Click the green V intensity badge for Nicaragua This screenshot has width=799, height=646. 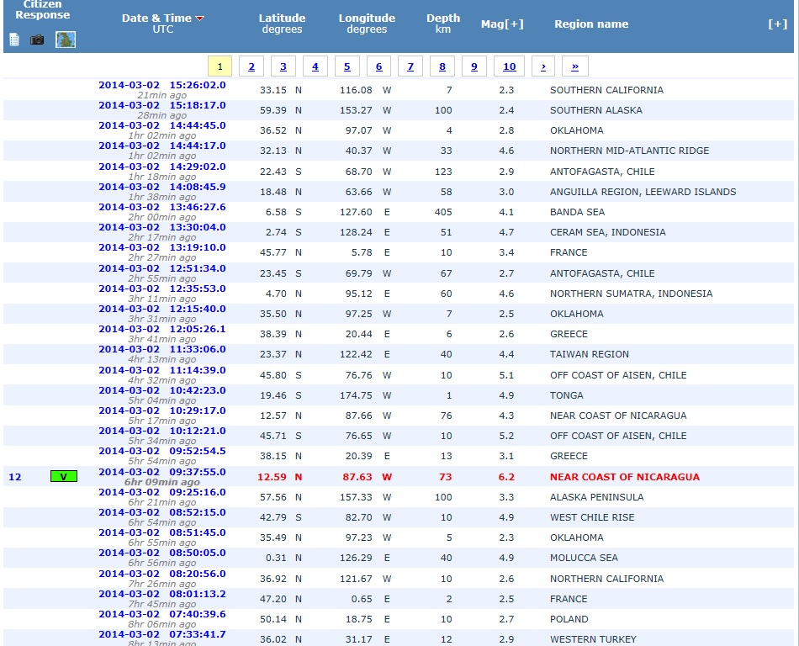tap(64, 477)
